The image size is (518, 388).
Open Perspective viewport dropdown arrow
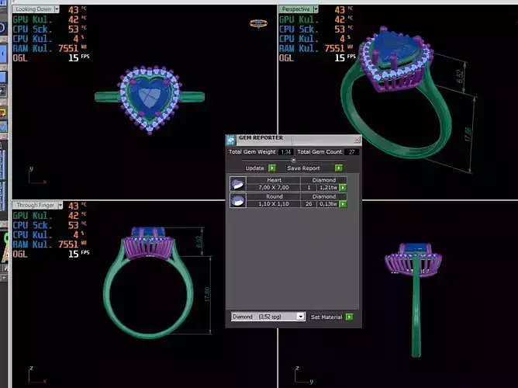click(316, 9)
